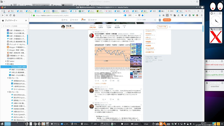Click the screenShot button in small window
The width and height of the screenshot is (224, 126).
pos(215,86)
